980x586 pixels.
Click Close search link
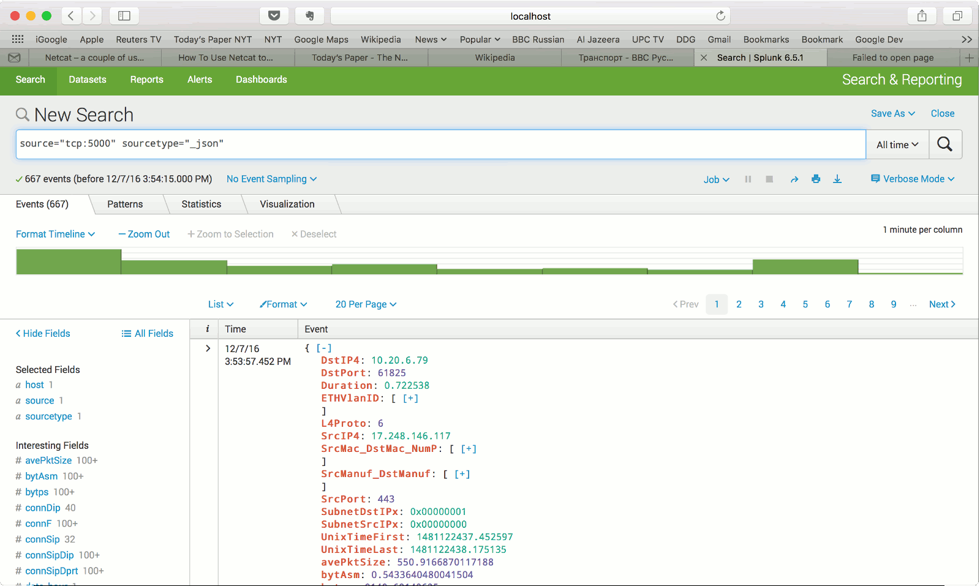pyautogui.click(x=943, y=113)
